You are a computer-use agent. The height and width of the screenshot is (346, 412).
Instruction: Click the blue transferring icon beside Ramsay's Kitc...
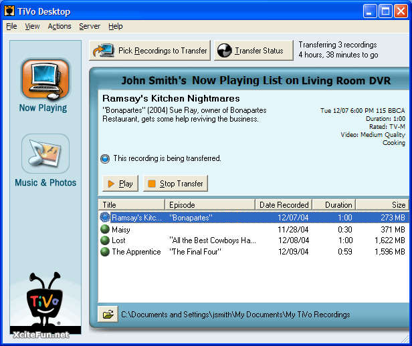click(x=105, y=217)
